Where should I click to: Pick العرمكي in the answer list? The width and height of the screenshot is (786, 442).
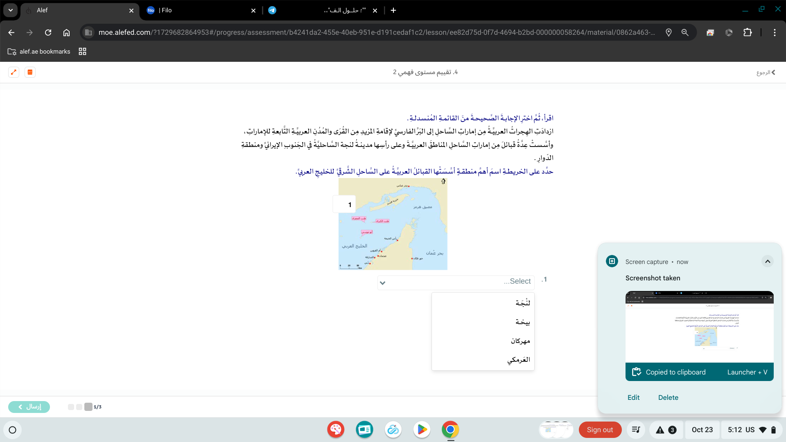[519, 360]
